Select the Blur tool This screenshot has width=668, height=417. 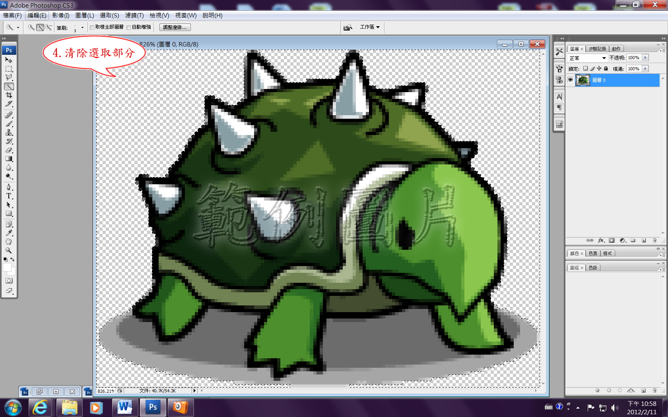point(9,168)
